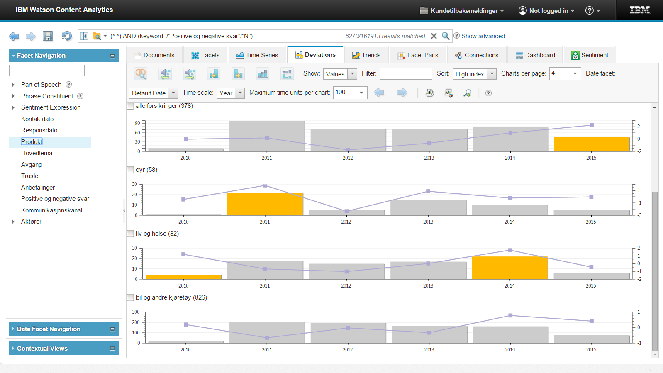Expand the Part of Speech tree node
Viewport: 663px width, 373px height.
tap(13, 85)
